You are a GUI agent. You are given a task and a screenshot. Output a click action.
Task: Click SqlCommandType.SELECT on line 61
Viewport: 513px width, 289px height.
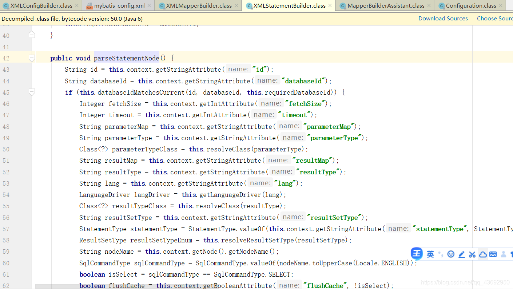point(252,274)
